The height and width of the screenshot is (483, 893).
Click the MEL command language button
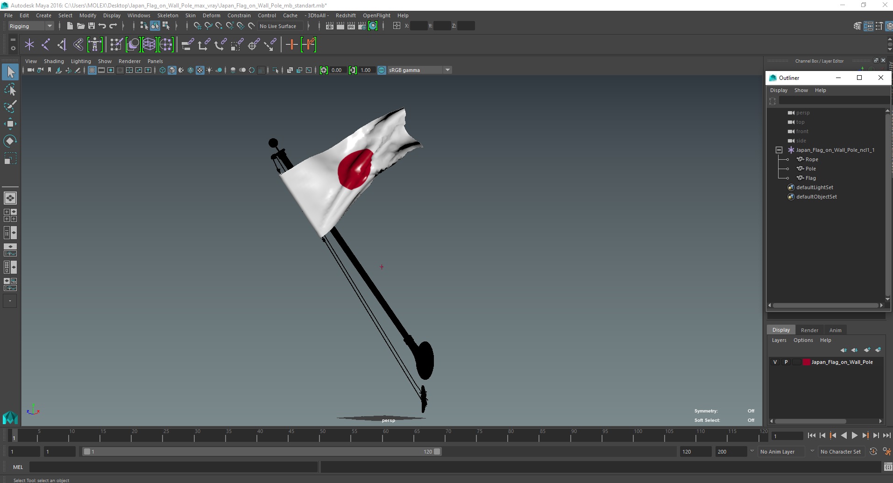click(x=18, y=467)
